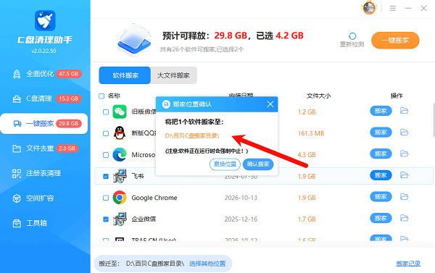
Task: Open the hamburger main menu
Action: click(x=392, y=8)
